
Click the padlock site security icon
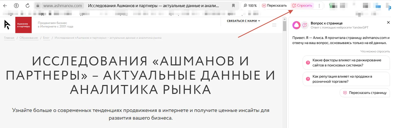37,6
